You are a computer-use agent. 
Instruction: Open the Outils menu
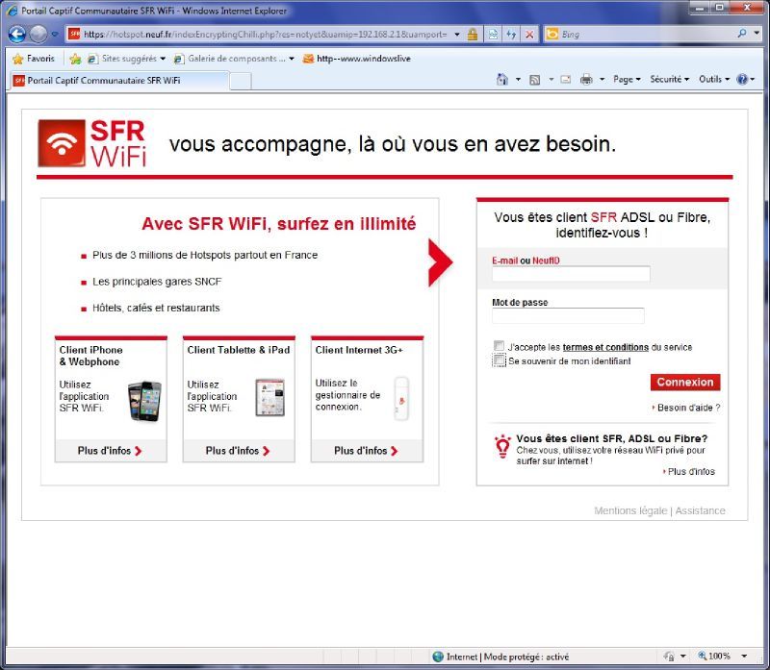click(714, 80)
